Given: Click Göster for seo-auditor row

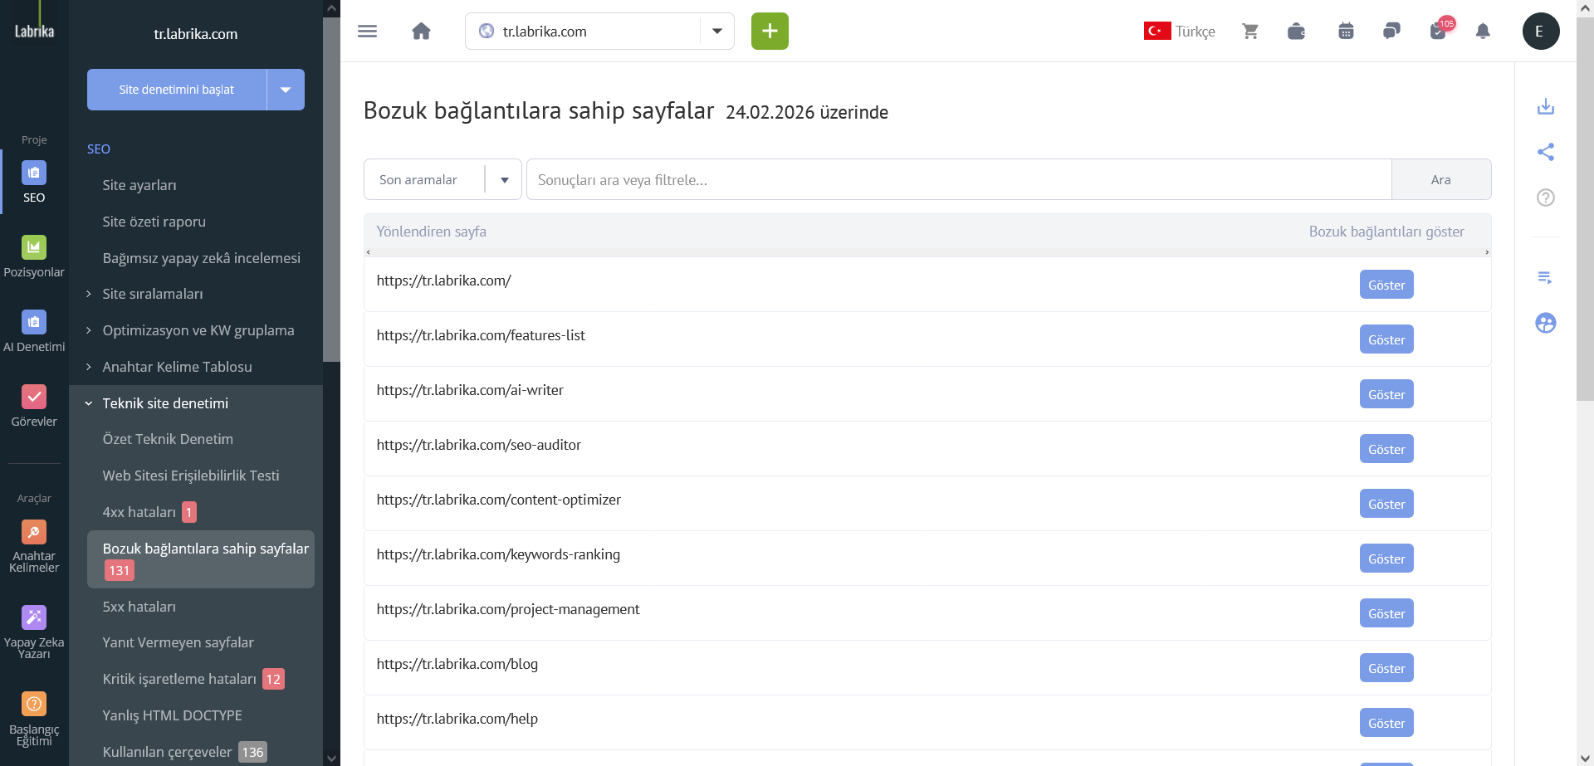Looking at the screenshot, I should click(x=1386, y=449).
